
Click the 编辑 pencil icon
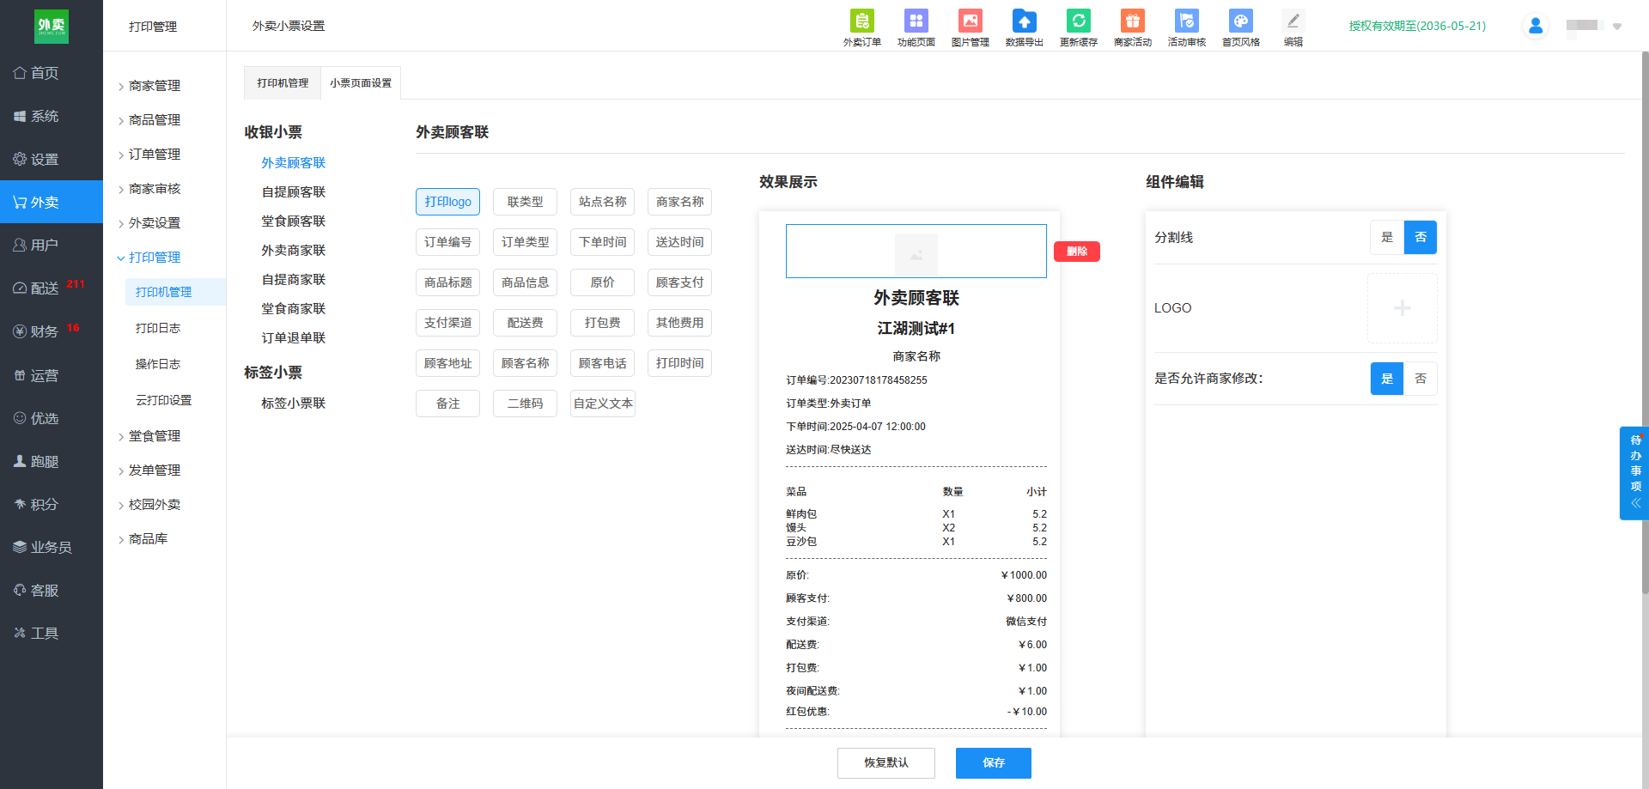click(x=1293, y=21)
